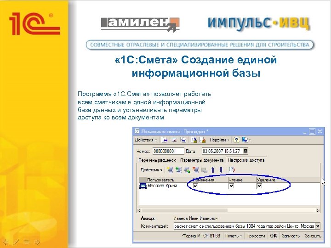Switch to the Перечень расценок tab

(157, 160)
